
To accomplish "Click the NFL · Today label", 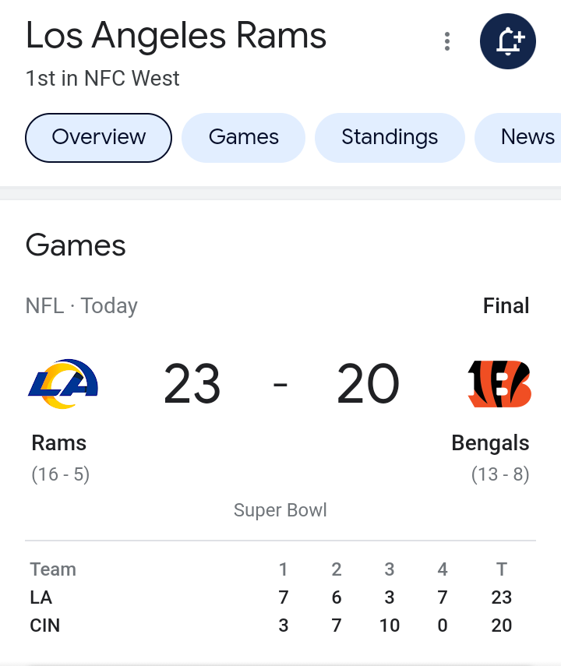I will [x=82, y=306].
